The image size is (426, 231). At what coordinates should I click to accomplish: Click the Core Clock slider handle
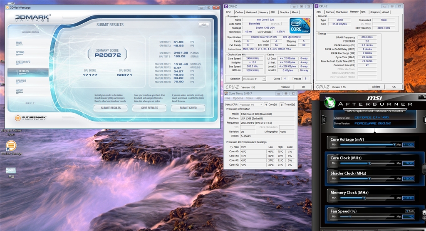click(369, 163)
